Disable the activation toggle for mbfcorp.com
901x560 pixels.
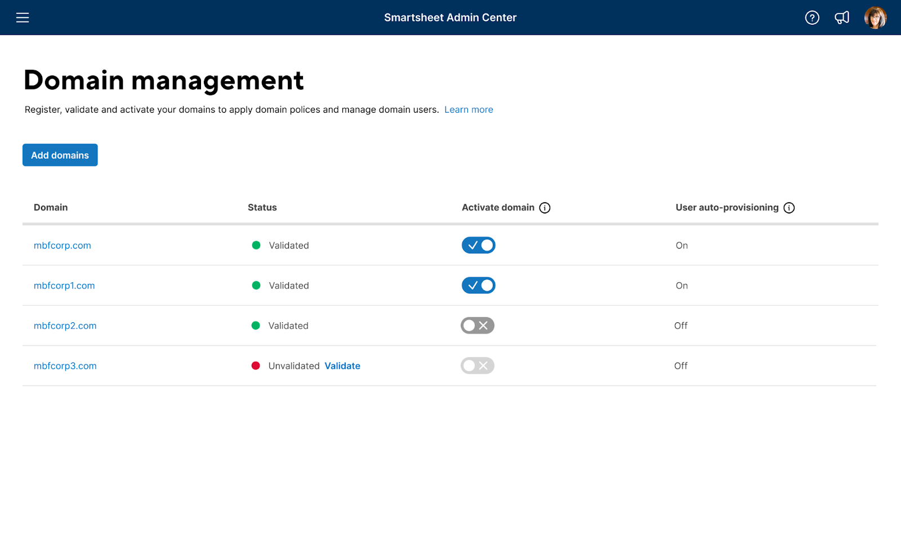tap(478, 245)
